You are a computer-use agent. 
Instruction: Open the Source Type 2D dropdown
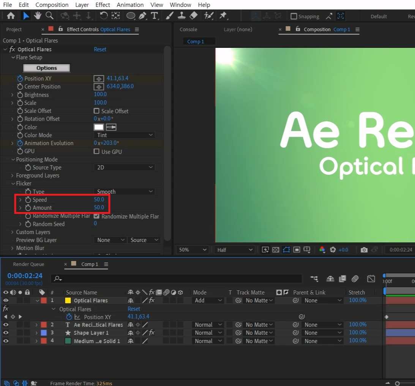pyautogui.click(x=124, y=167)
